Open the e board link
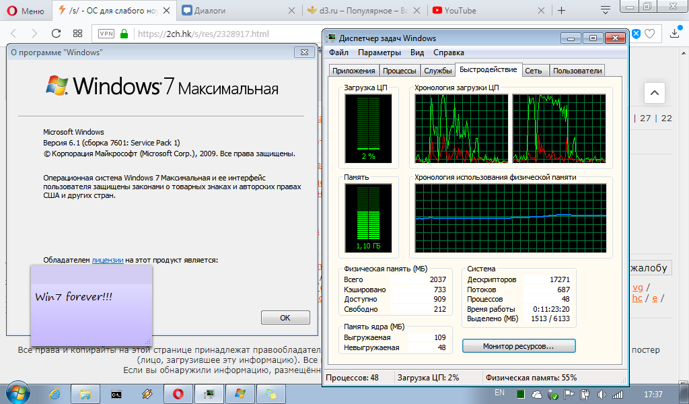The height and width of the screenshot is (404, 689). click(x=655, y=298)
